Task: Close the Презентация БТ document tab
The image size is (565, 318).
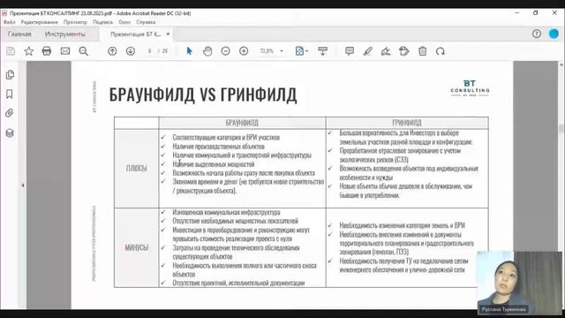Action: [168, 34]
